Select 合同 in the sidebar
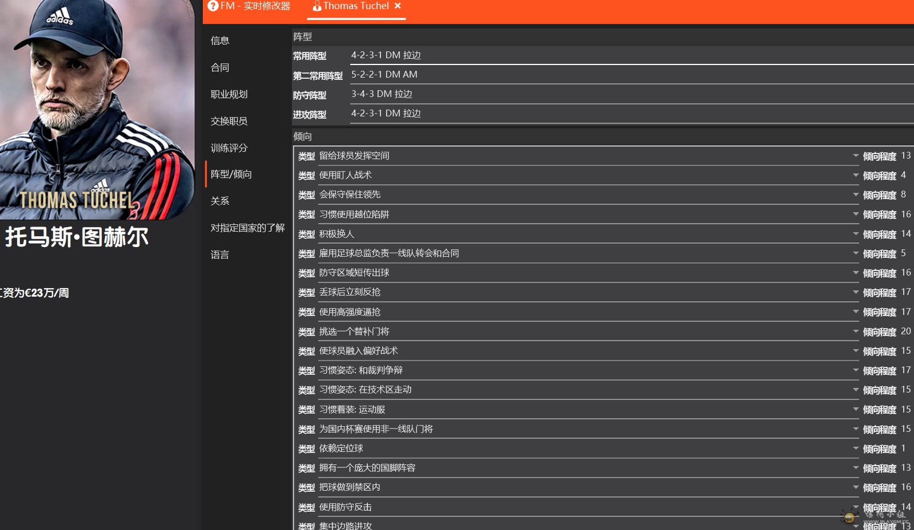914x530 pixels. coord(220,67)
